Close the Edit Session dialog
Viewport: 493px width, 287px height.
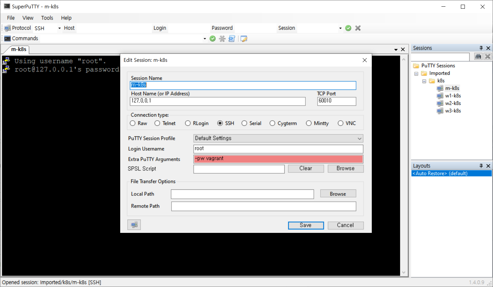point(365,60)
